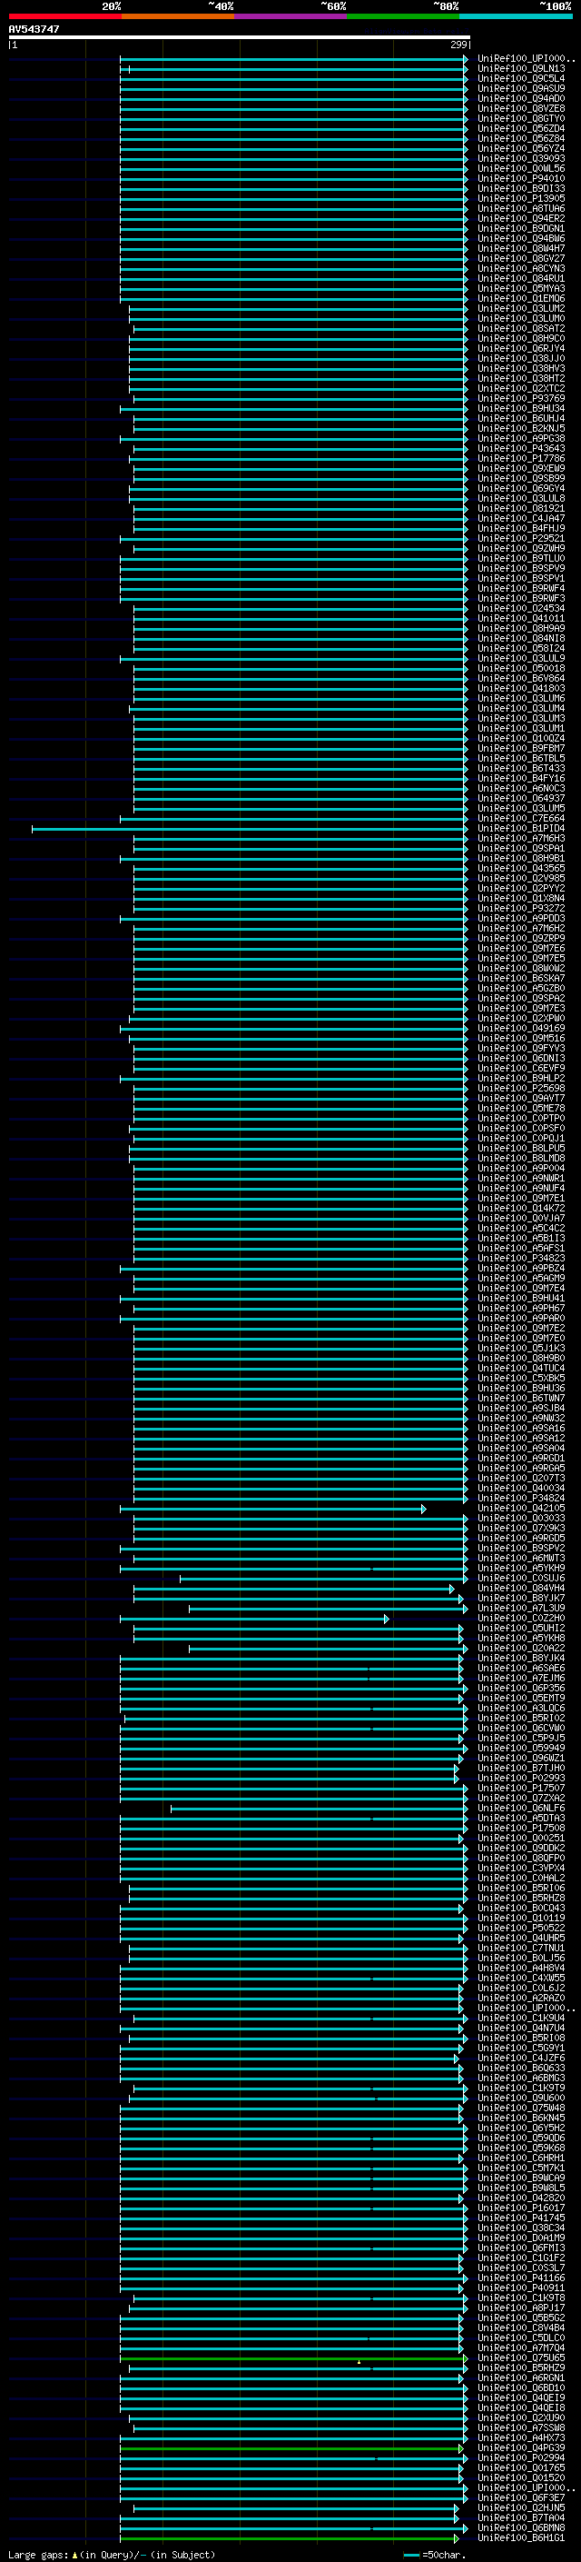581x2562 pixels.
Task: Select the UniRef100_Q75U65 label
Action: (521, 2358)
